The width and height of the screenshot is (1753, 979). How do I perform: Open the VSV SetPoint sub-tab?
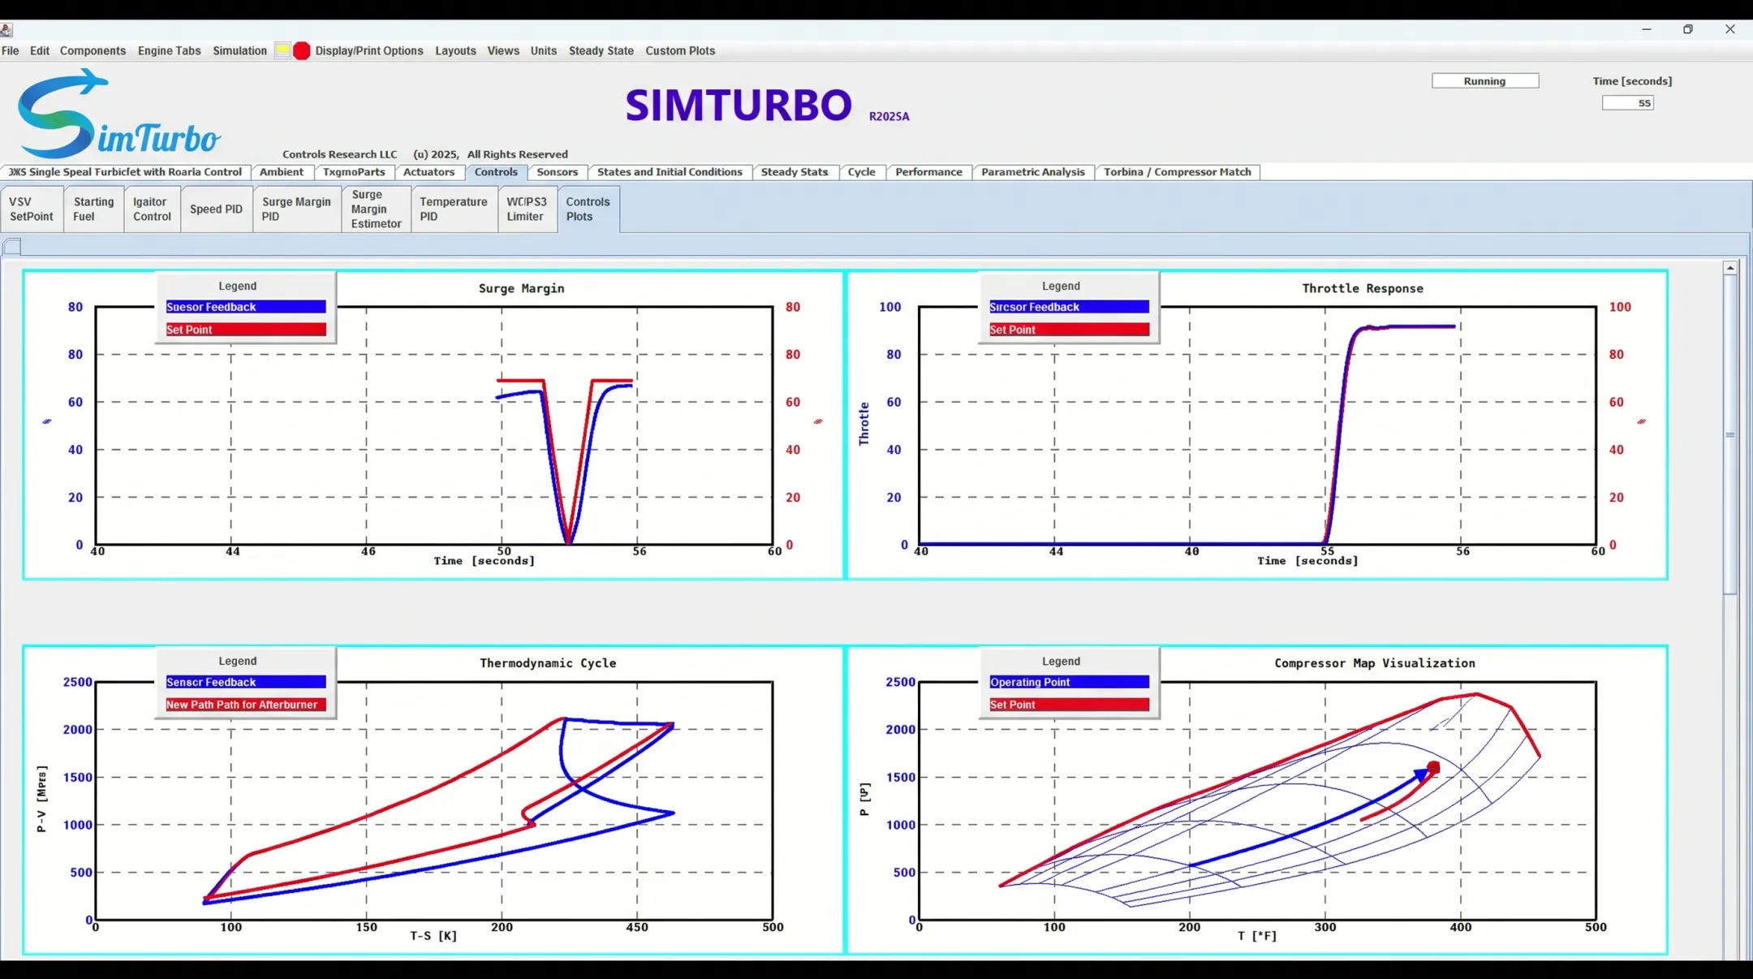[x=32, y=209]
